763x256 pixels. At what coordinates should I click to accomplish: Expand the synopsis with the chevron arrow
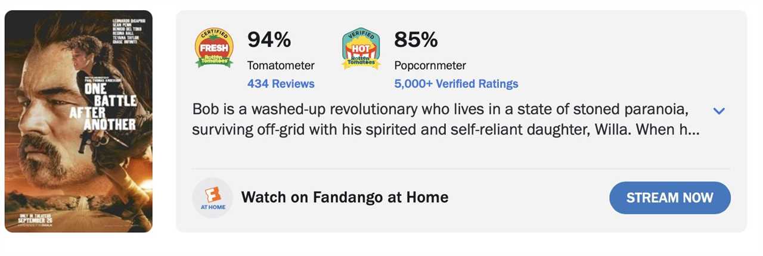[719, 111]
